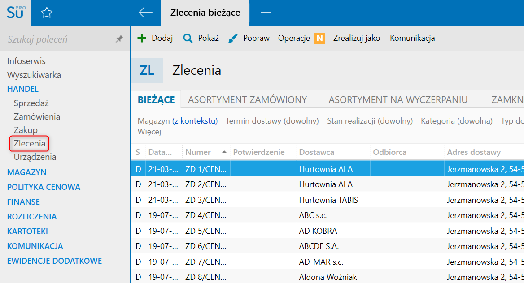This screenshot has width=524, height=283.
Task: Select Aldona Woźniak supplier cell
Action: click(x=328, y=277)
